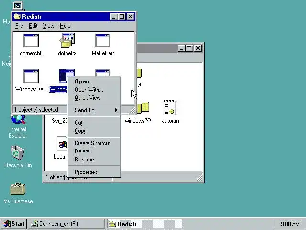The image size is (306, 230).
Task: Choose Delete from the context menu
Action: click(95, 151)
